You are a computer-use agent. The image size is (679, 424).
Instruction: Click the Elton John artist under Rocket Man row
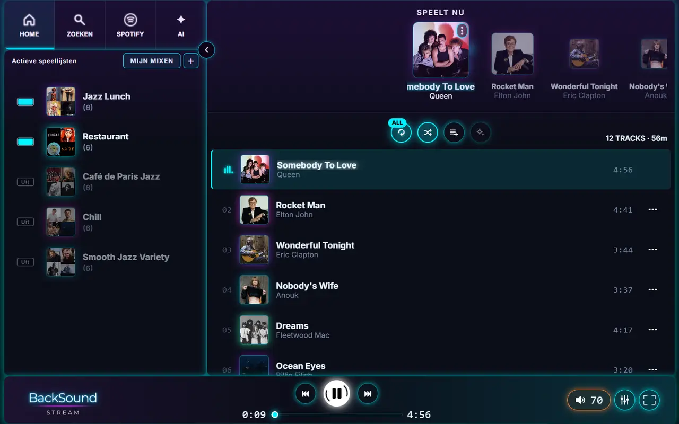click(x=294, y=215)
